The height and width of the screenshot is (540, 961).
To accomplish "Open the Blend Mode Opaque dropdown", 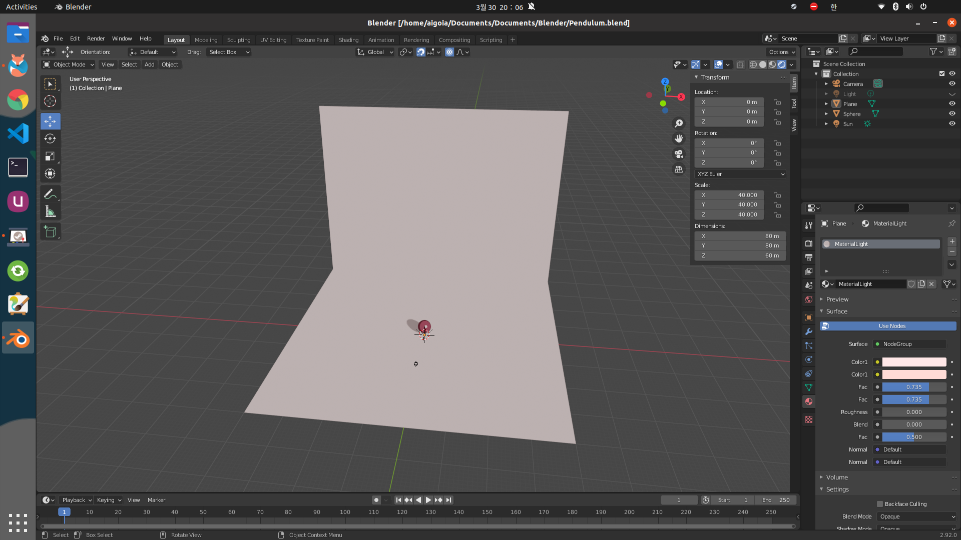I will [917, 516].
